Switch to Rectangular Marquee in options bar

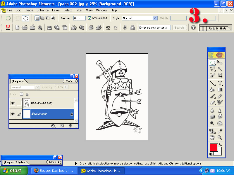tap(18, 18)
